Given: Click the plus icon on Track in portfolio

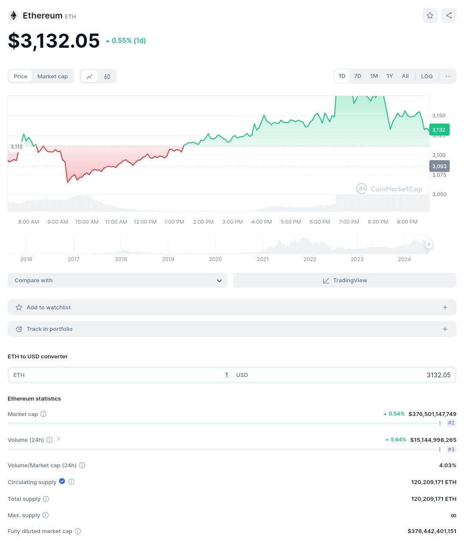Looking at the screenshot, I should [445, 329].
